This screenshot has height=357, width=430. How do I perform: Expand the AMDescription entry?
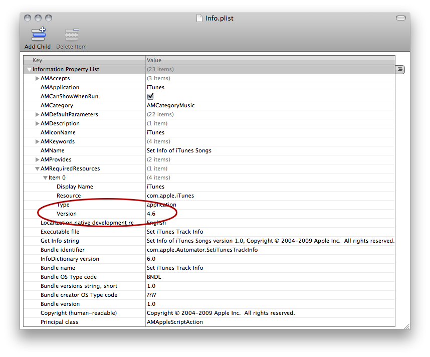coord(37,123)
